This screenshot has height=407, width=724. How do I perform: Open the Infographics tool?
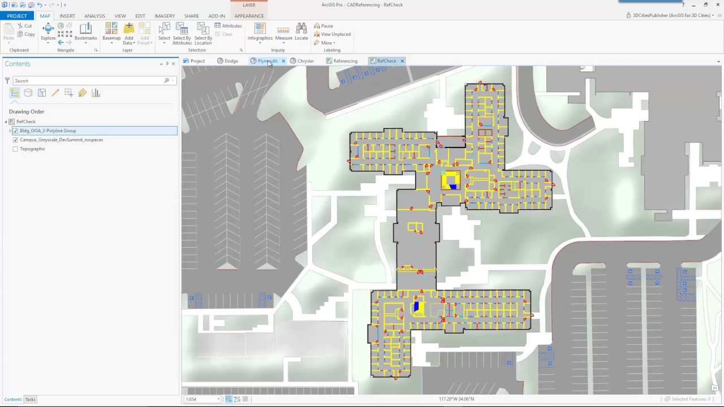click(x=260, y=32)
